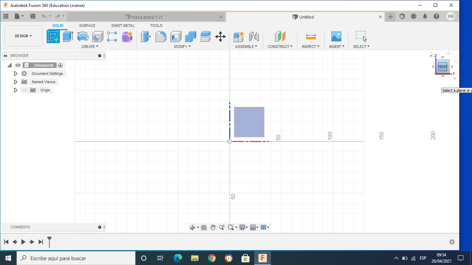Open the MODIFY dropdown menu
472x265 pixels.
click(x=182, y=47)
